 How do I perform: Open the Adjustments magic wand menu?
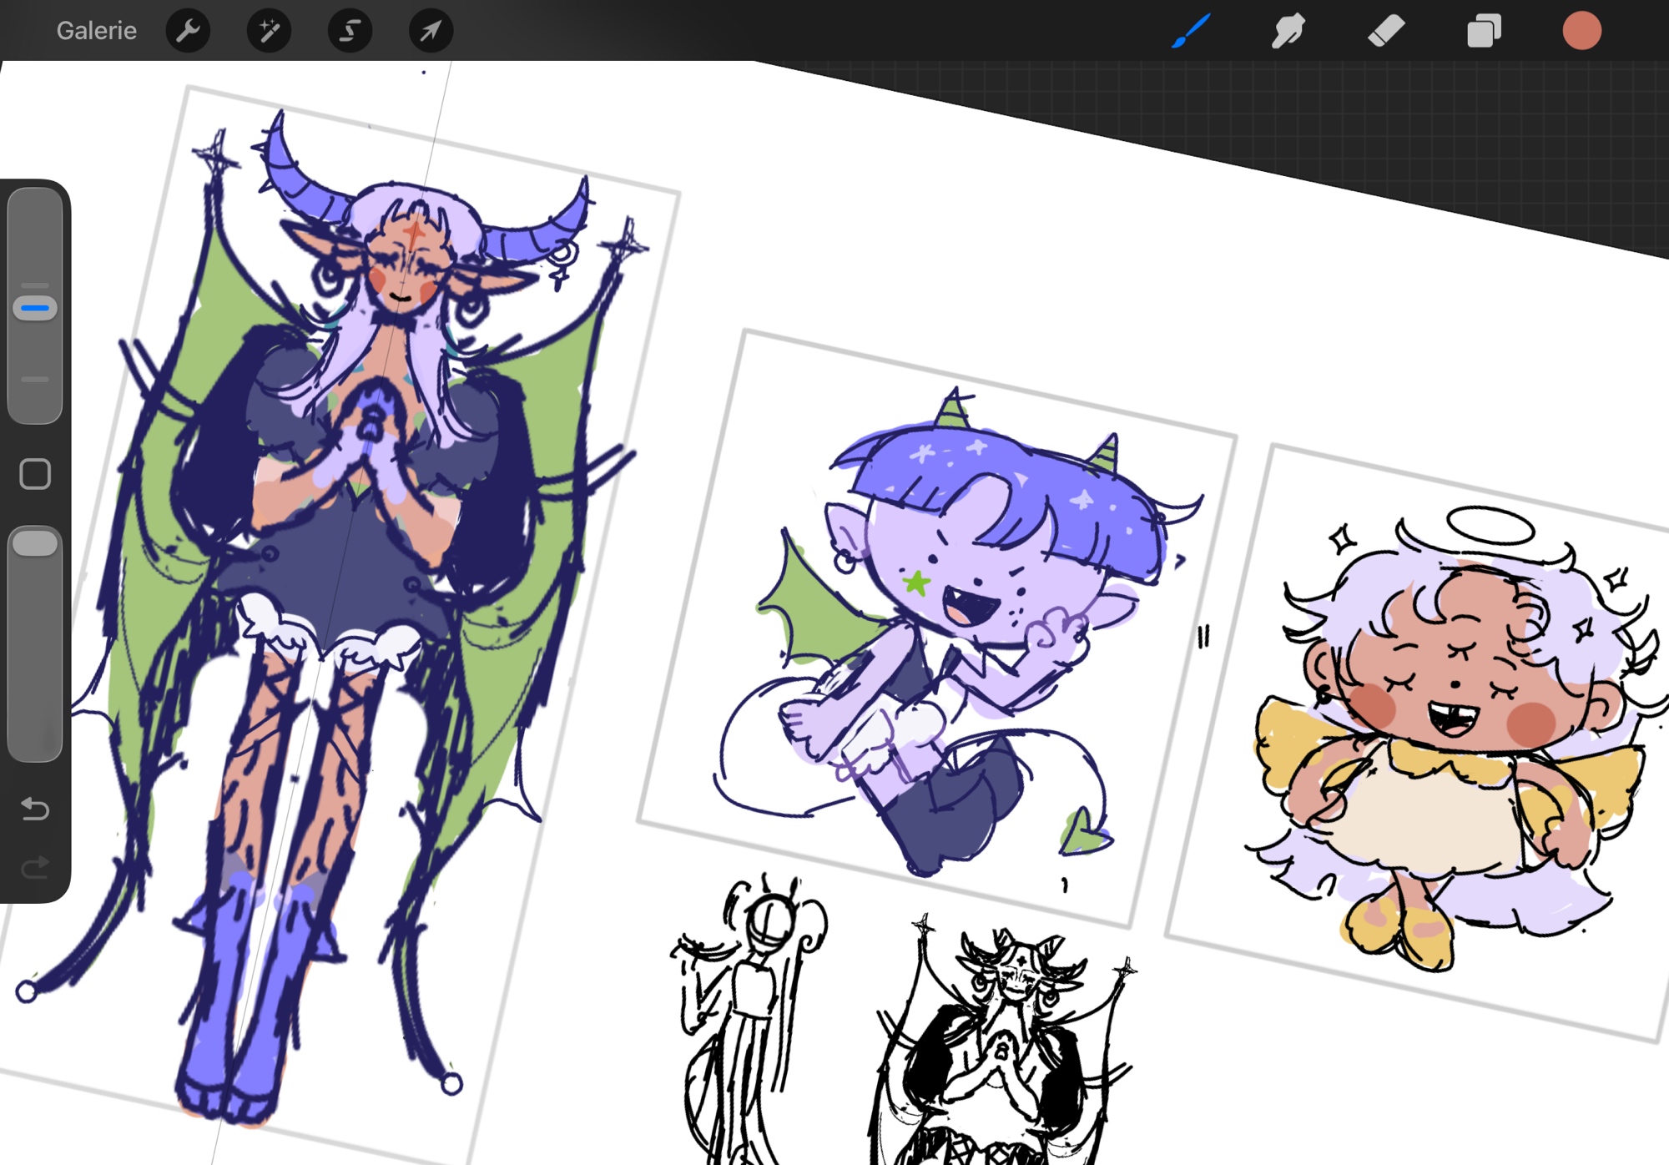tap(269, 32)
